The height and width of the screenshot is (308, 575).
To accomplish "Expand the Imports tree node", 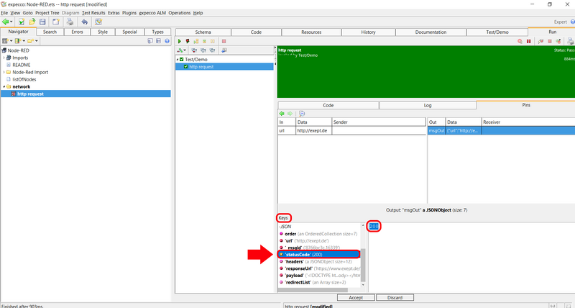I will tap(4, 58).
